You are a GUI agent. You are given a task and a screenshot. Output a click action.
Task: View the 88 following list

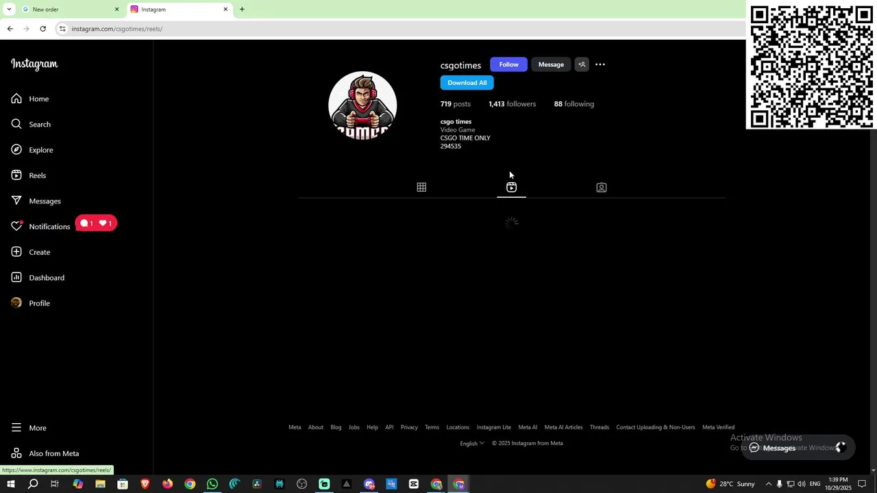coord(574,104)
